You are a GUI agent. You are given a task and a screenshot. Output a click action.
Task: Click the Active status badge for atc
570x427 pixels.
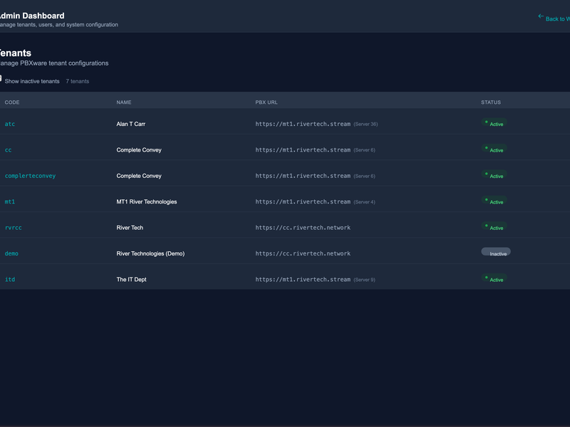(494, 124)
